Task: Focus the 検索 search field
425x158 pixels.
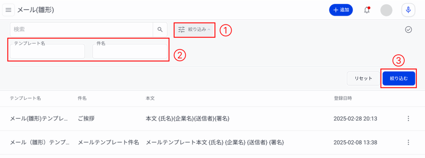Action: tap(82, 29)
